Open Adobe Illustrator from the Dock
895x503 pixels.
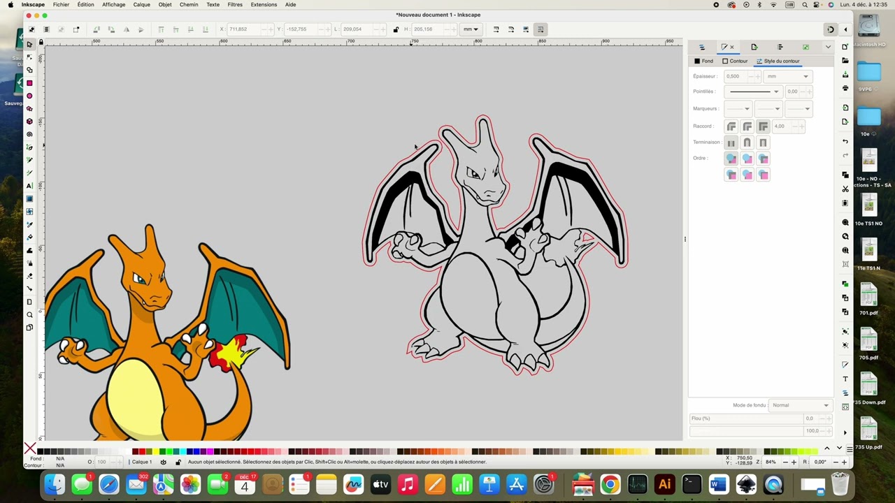pos(664,484)
